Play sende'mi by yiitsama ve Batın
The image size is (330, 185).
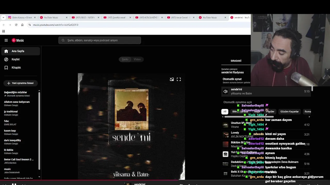[267, 91]
